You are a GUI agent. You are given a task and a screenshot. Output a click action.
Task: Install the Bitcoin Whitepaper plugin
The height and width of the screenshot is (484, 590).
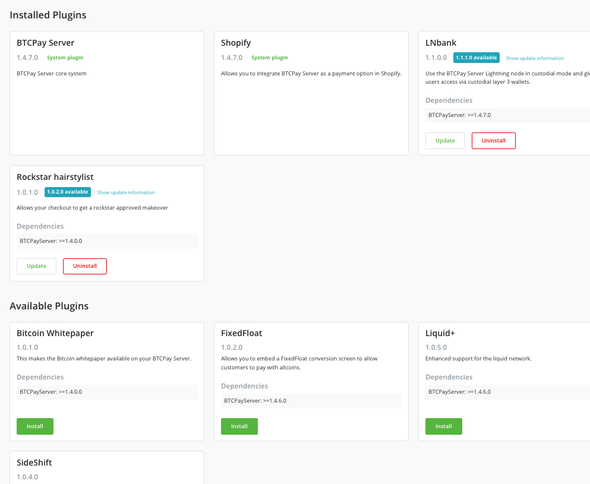click(x=35, y=426)
